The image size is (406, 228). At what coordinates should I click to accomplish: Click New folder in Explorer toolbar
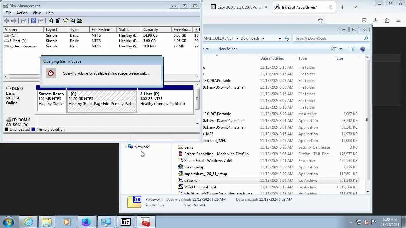pos(227,49)
